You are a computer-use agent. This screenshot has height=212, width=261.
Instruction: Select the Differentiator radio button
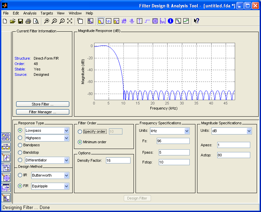pyautogui.click(x=20, y=160)
